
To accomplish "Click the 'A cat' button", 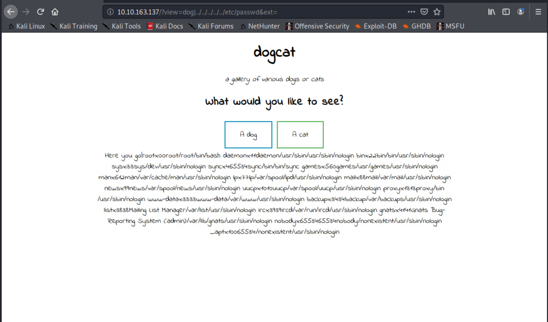I will [x=300, y=135].
